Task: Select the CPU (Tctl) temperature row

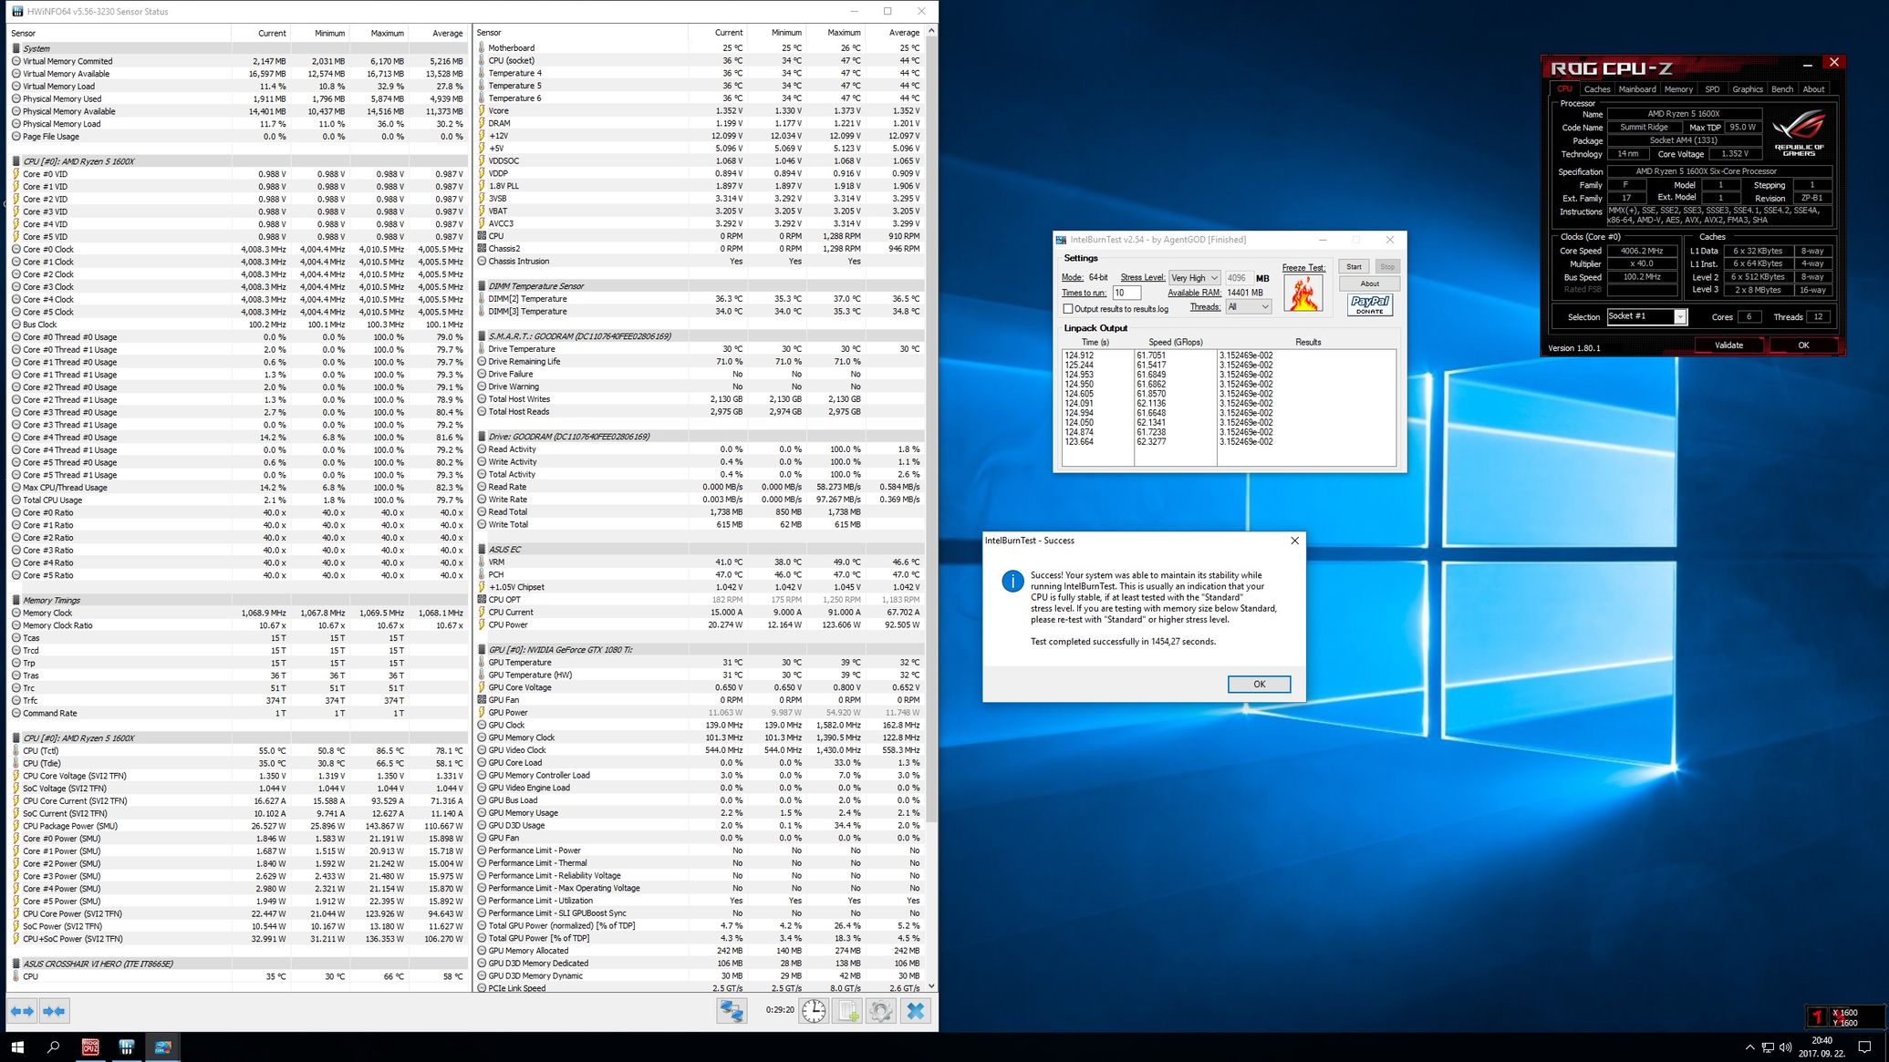Action: (237, 751)
